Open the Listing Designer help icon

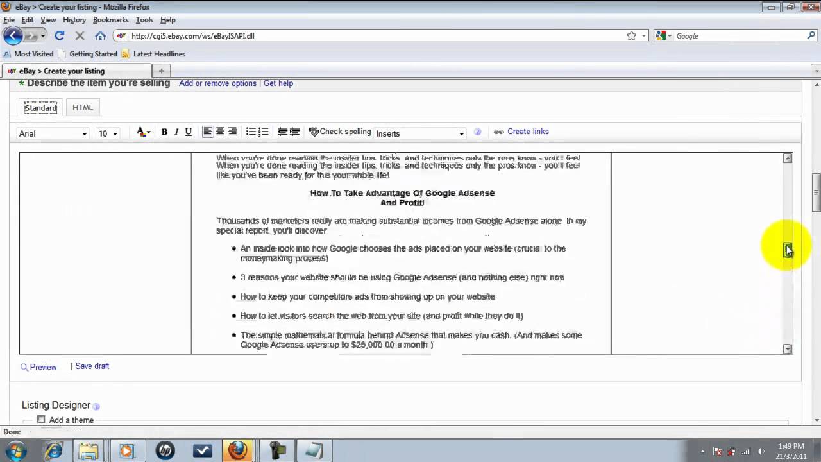click(x=96, y=406)
